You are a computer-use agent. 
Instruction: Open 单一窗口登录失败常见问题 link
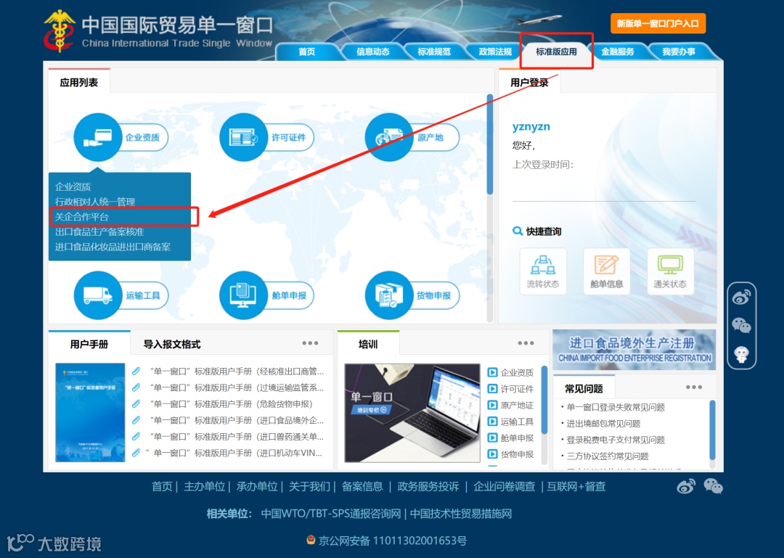[x=616, y=407]
